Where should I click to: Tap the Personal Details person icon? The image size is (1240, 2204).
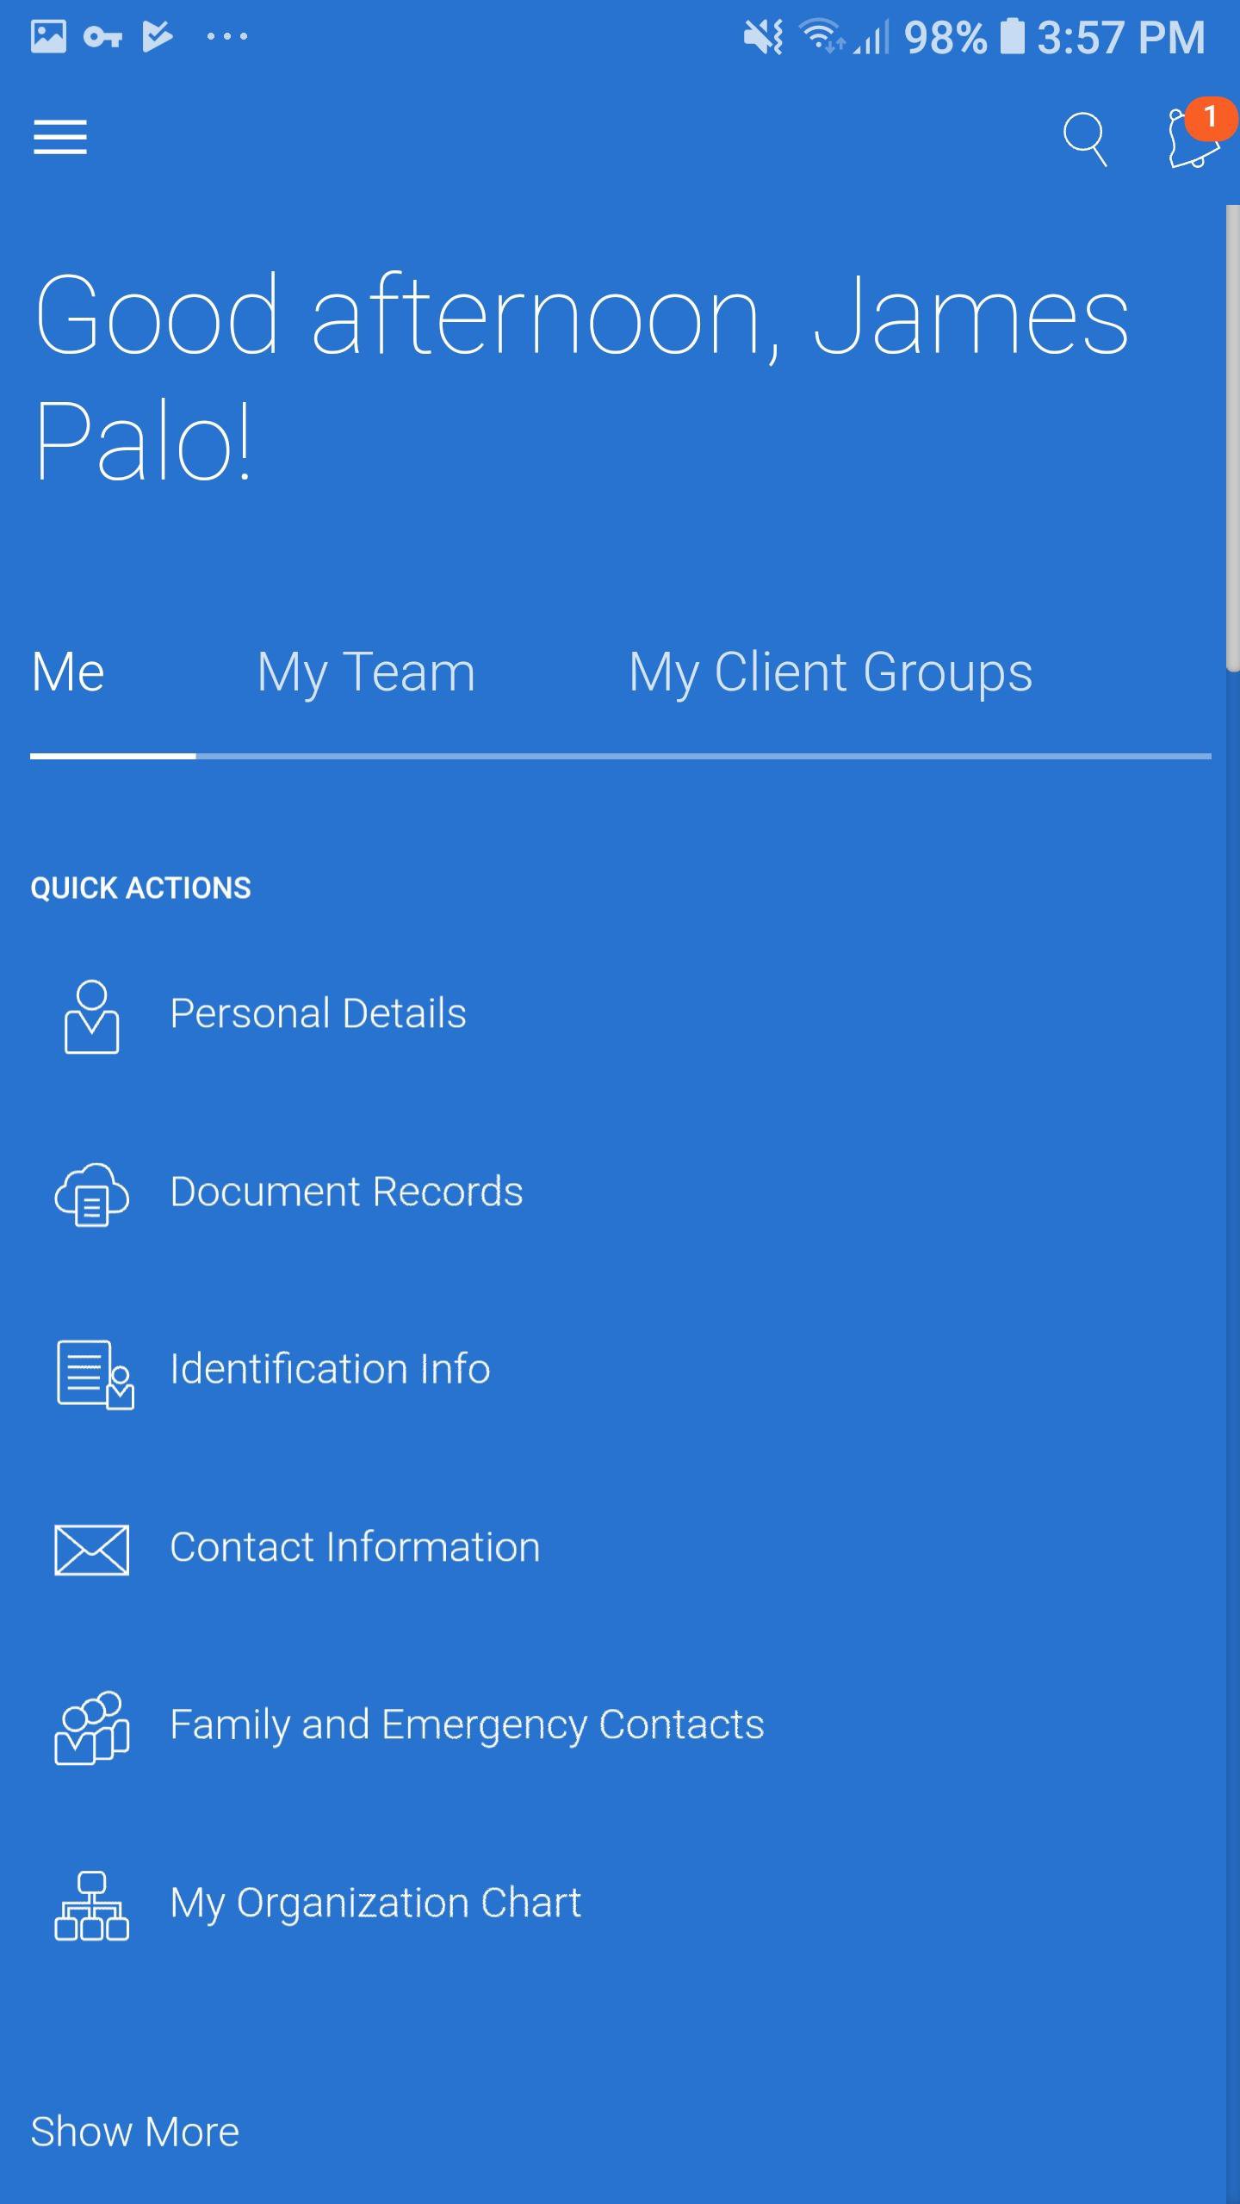click(x=91, y=1016)
